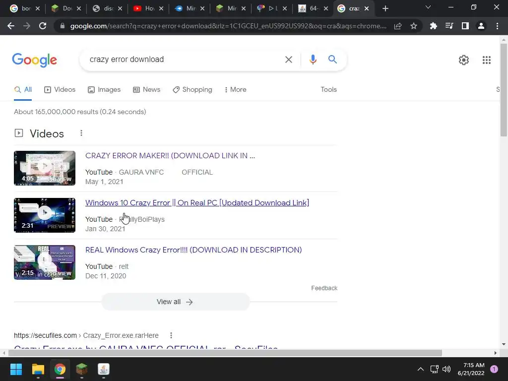Image resolution: width=508 pixels, height=381 pixels.
Task: Open notification center badge
Action: point(494,369)
